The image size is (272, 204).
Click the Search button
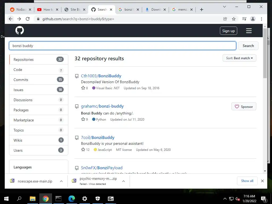pos(248,46)
